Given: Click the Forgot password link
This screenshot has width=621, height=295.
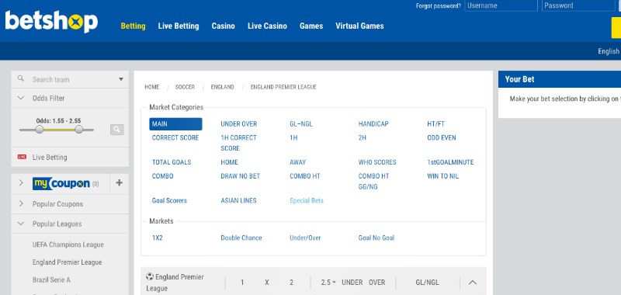Looking at the screenshot, I should 439,6.
